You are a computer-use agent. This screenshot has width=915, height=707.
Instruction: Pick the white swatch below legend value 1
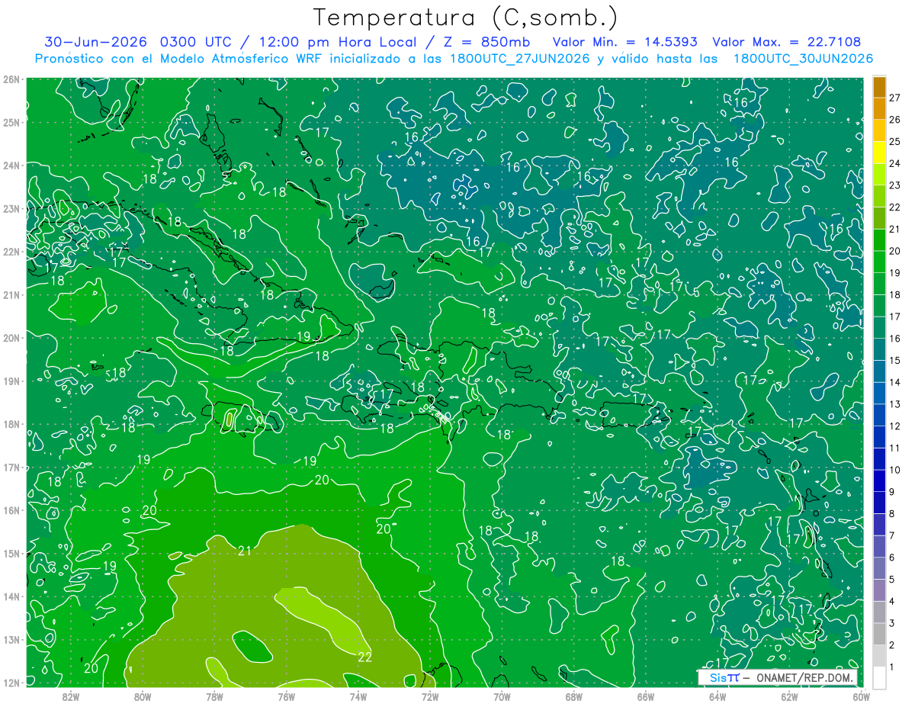tap(879, 677)
